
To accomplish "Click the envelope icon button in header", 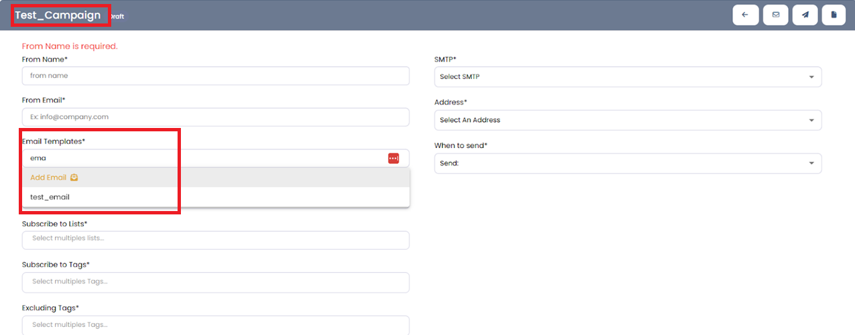I will [775, 15].
